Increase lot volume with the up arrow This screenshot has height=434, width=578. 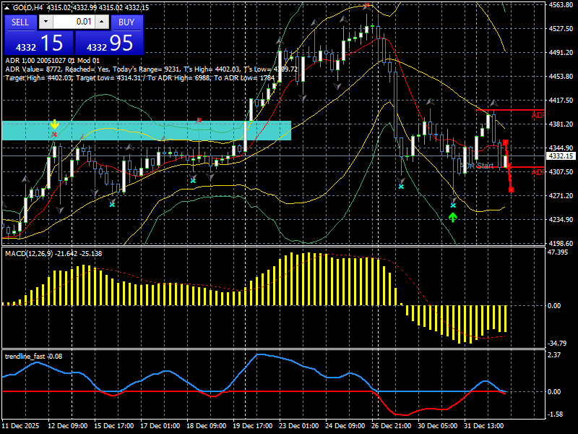click(x=102, y=22)
